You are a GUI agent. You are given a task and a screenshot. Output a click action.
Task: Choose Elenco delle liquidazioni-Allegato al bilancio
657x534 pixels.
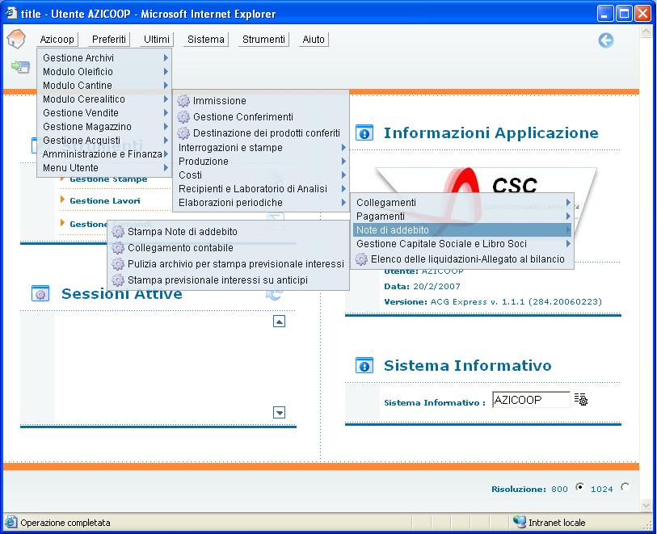pyautogui.click(x=462, y=259)
